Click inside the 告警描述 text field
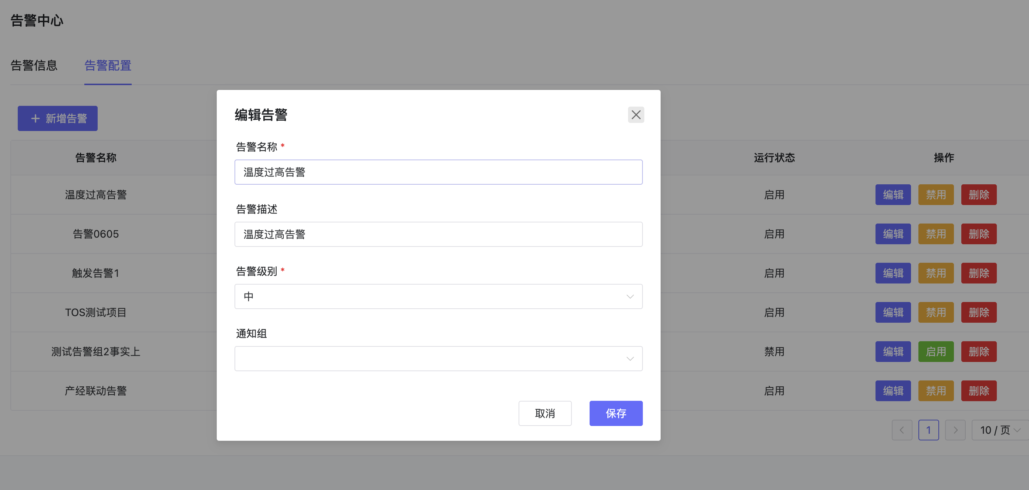The width and height of the screenshot is (1029, 490). pyautogui.click(x=438, y=234)
